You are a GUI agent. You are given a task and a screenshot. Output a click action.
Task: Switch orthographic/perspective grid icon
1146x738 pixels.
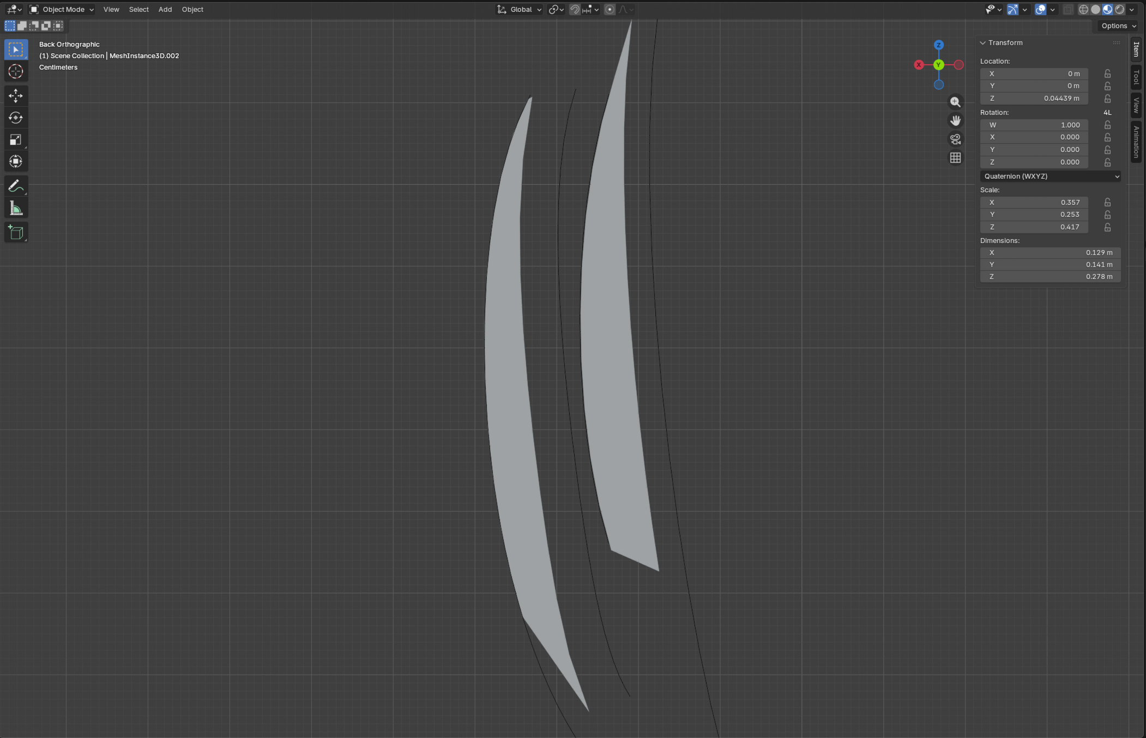click(x=955, y=158)
